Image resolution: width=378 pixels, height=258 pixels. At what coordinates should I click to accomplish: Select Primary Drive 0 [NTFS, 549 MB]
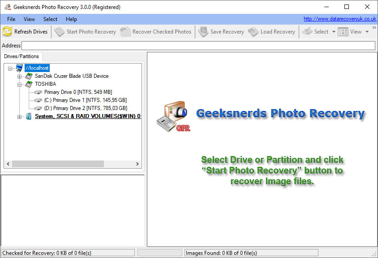(78, 92)
